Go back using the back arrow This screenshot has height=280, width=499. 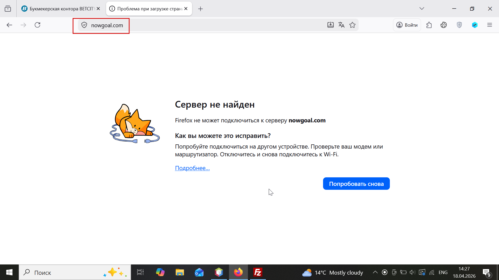9,25
